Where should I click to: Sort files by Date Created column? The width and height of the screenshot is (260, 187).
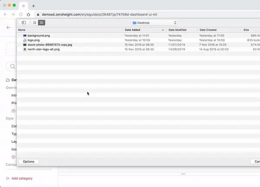pyautogui.click(x=208, y=30)
